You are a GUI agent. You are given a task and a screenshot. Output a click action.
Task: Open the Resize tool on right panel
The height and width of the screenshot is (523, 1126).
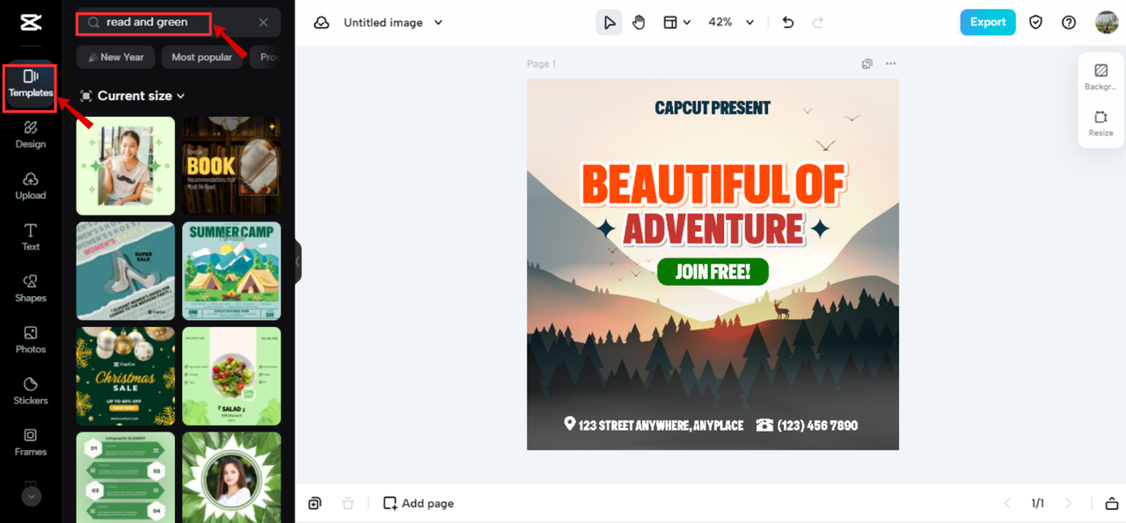(x=1100, y=123)
